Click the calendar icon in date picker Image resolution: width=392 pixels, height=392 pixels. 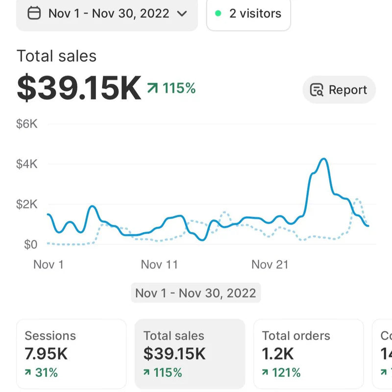(34, 13)
